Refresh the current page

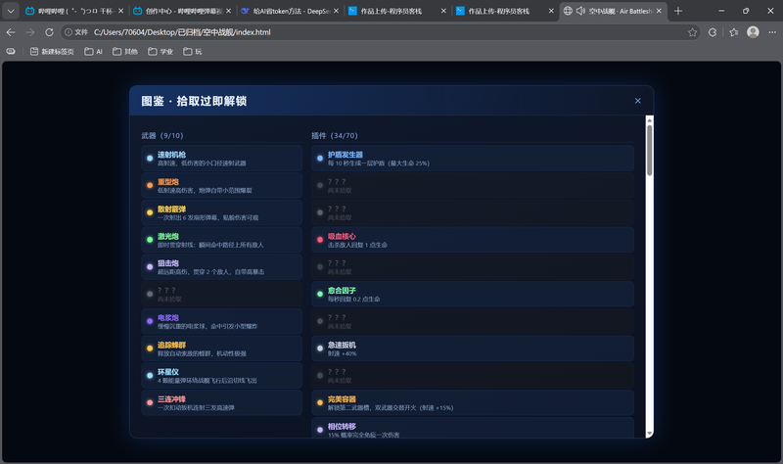tap(49, 32)
